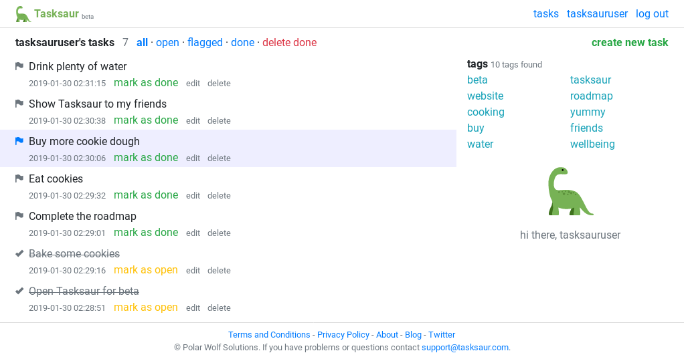Mark Show Tasksaur to my friends as done
This screenshot has height=361, width=684.
pyautogui.click(x=146, y=120)
